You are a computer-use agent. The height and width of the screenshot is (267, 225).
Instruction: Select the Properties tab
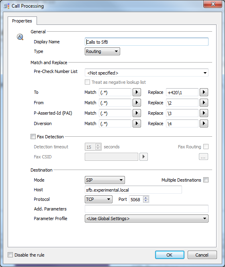(22, 21)
